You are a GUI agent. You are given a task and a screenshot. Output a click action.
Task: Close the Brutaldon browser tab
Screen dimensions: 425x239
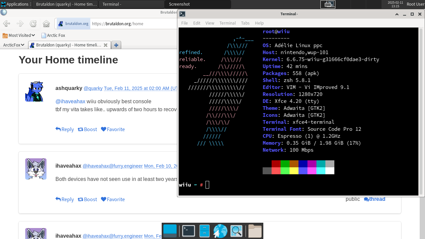click(106, 45)
